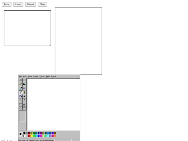Pick the bright red palette swatch
188x141 pixels.
[x=29, y=136]
